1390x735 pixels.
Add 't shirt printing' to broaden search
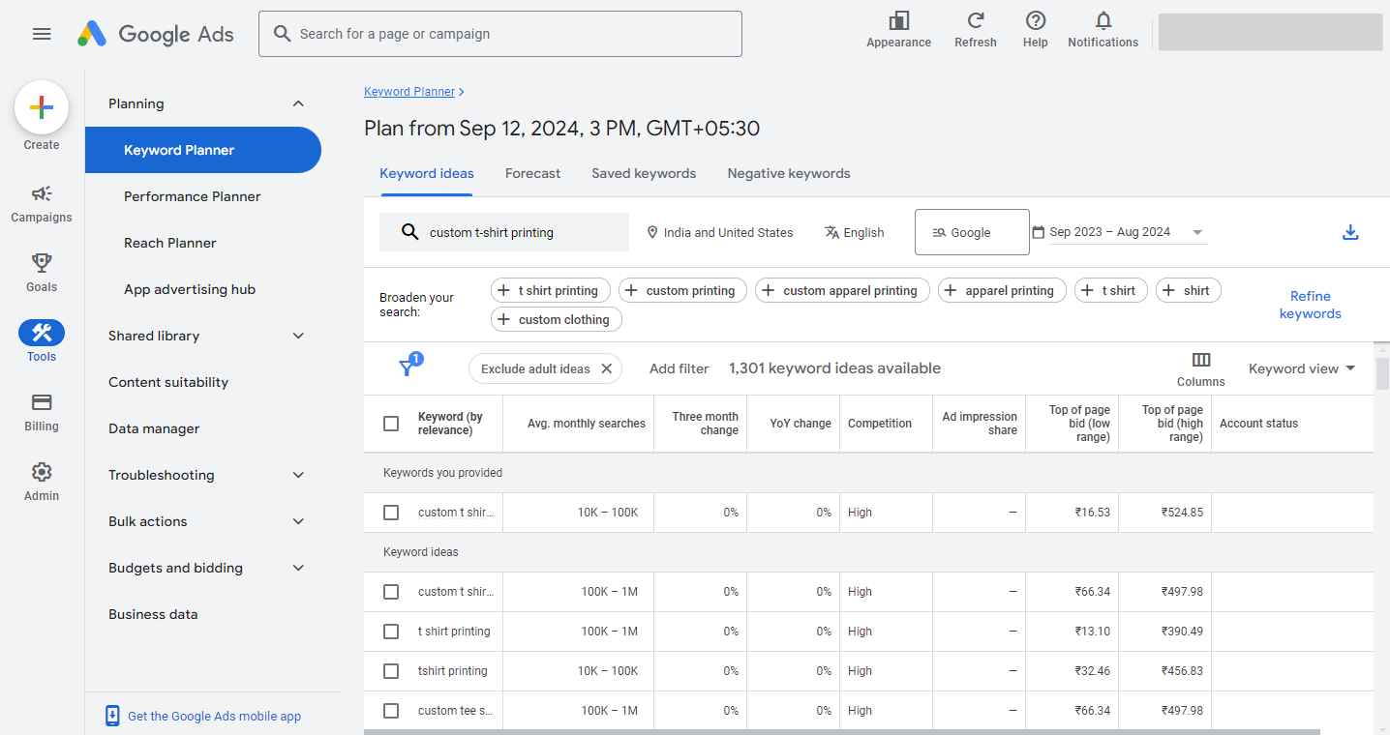pyautogui.click(x=551, y=290)
